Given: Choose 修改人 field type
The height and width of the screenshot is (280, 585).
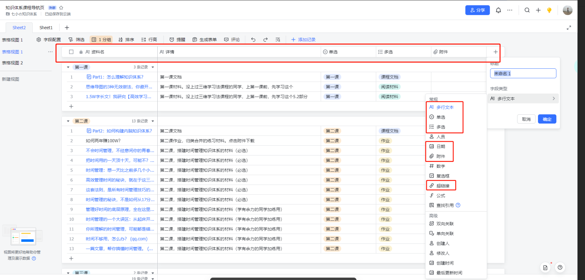Looking at the screenshot, I should tap(456, 253).
